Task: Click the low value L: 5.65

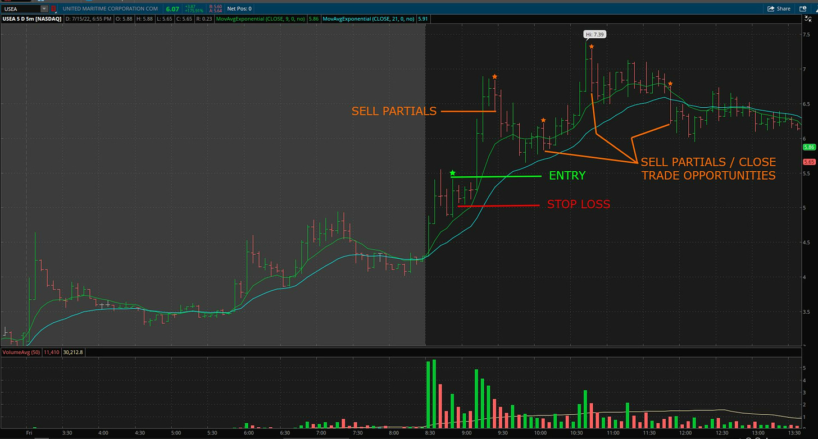Action: 165,19
